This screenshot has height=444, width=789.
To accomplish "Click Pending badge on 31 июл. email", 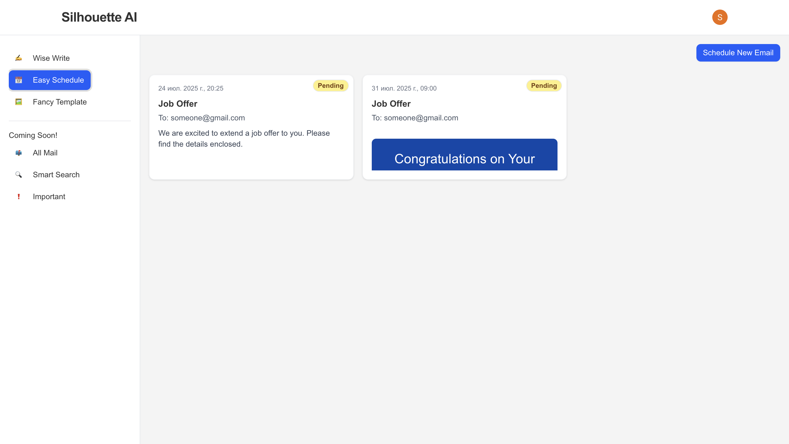I will pyautogui.click(x=544, y=86).
